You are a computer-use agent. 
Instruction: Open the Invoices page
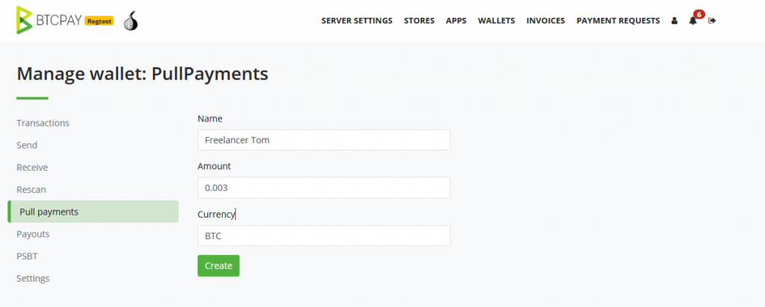point(545,21)
